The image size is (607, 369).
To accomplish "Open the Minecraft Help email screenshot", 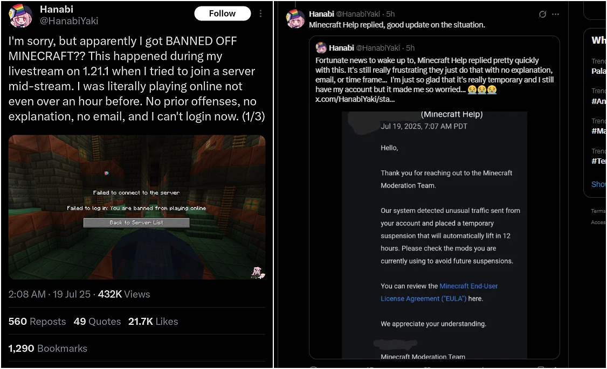I will (x=434, y=235).
